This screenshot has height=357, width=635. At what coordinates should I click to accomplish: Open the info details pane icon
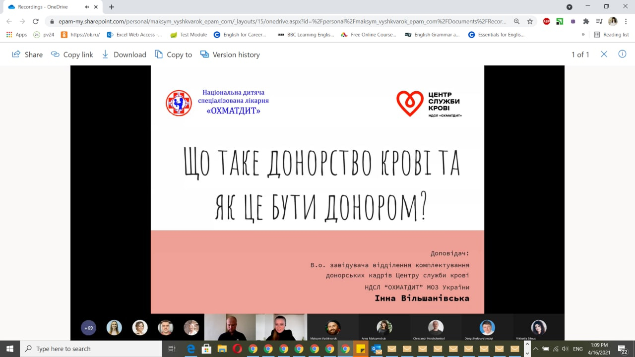pos(622,54)
